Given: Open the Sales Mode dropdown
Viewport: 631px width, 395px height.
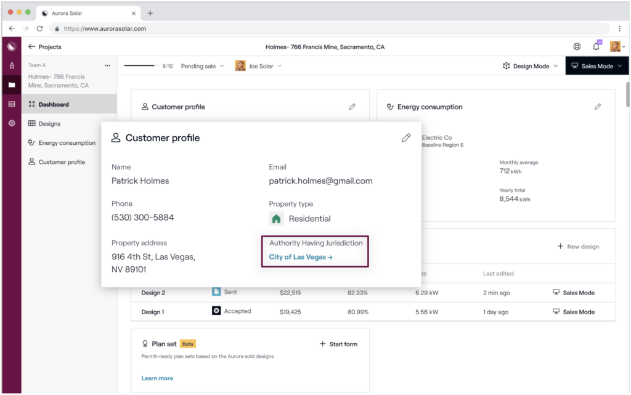Looking at the screenshot, I should point(597,66).
